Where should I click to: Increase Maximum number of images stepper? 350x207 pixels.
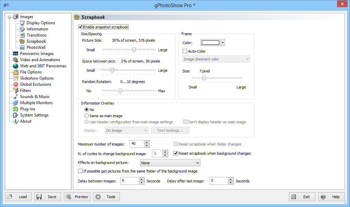click(146, 142)
